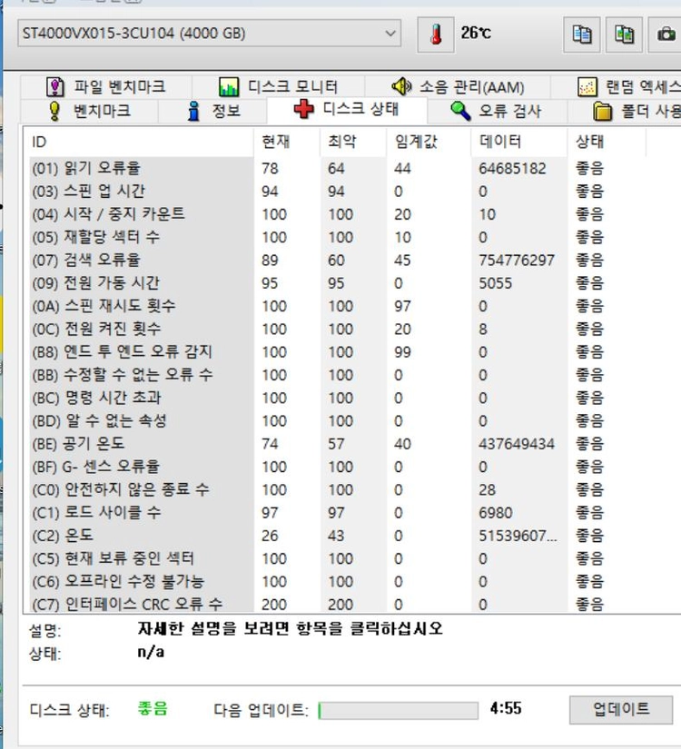Click the copy screenshot to clipboard icon
The image size is (681, 749).
[624, 34]
